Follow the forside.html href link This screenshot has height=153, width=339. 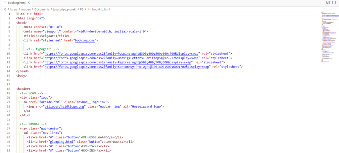coord(51,102)
